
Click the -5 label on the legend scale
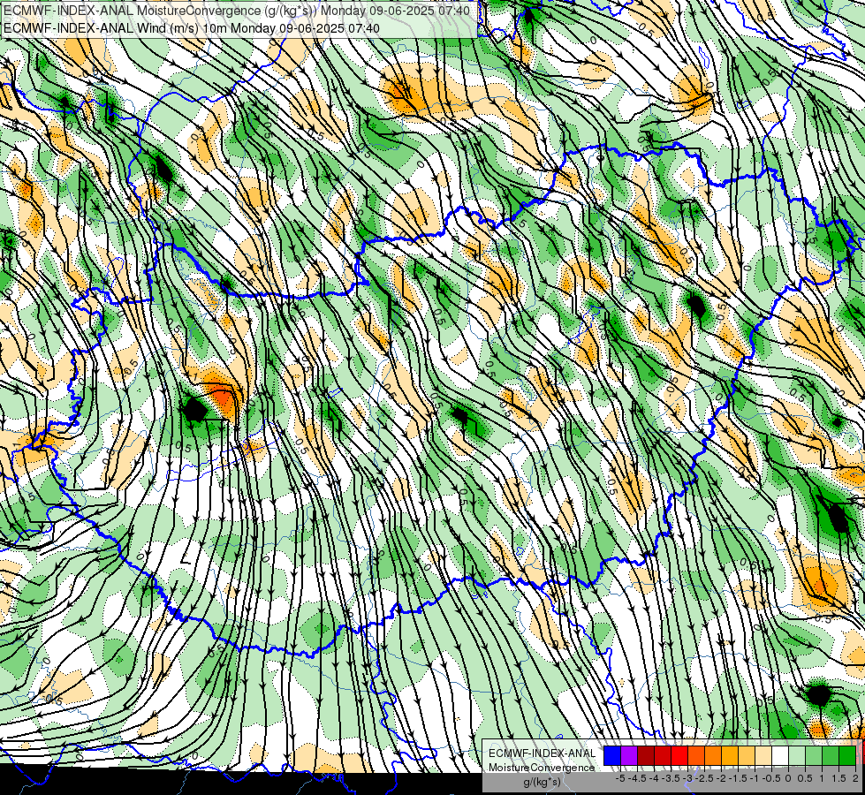click(620, 778)
